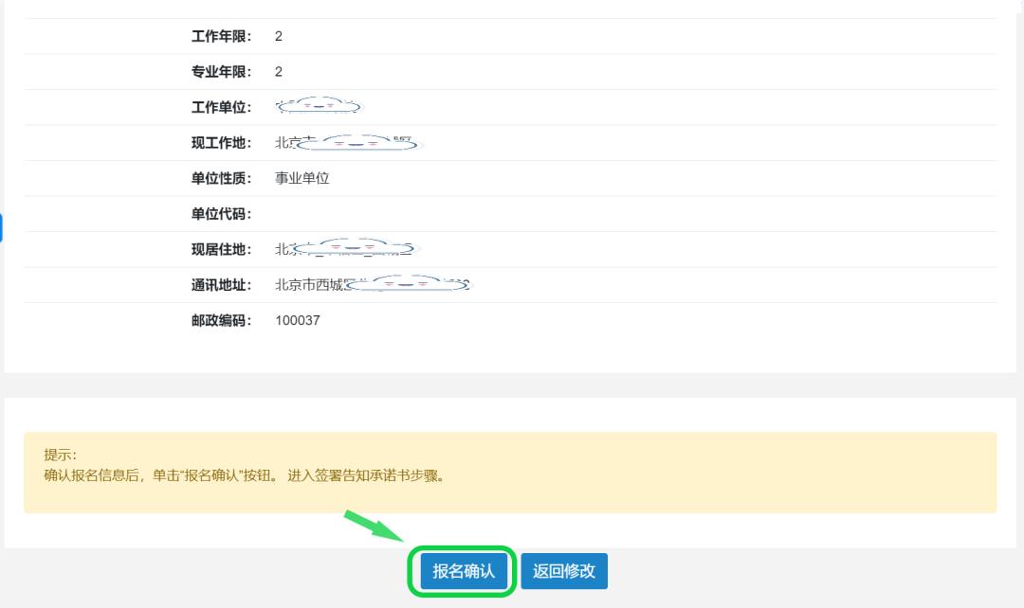This screenshot has width=1024, height=608.
Task: Click the cloud sticker masking 工作单位
Action: pyautogui.click(x=320, y=107)
